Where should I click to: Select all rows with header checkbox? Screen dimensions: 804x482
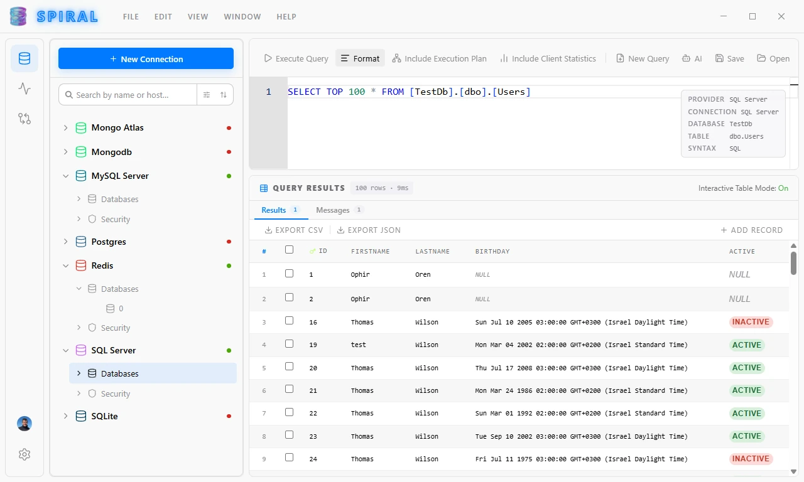pyautogui.click(x=289, y=250)
